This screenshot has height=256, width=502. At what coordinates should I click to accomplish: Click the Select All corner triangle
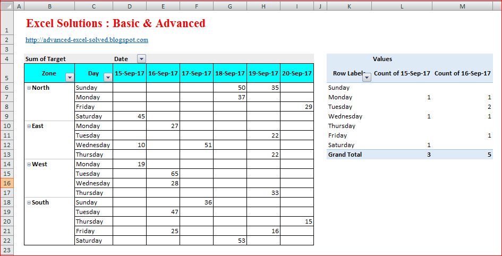[x=7, y=6]
